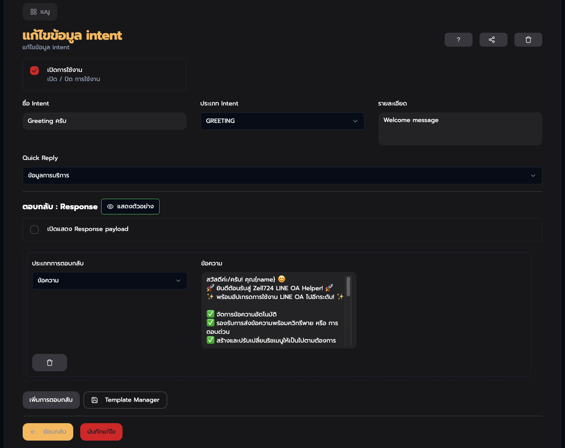
Task: Click the grid icon on the menu button
Action: tap(34, 12)
